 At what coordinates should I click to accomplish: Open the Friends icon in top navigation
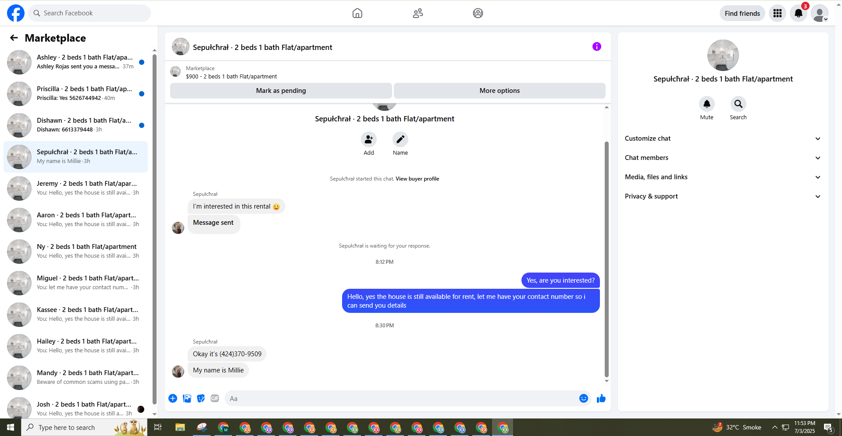tap(418, 13)
